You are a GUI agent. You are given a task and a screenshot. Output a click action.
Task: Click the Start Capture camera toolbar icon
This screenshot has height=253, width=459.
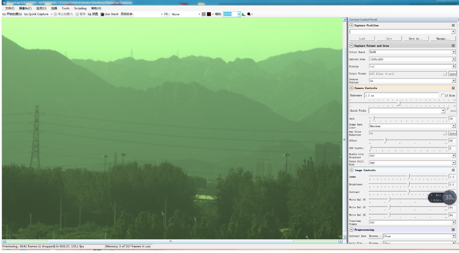click(x=4, y=14)
